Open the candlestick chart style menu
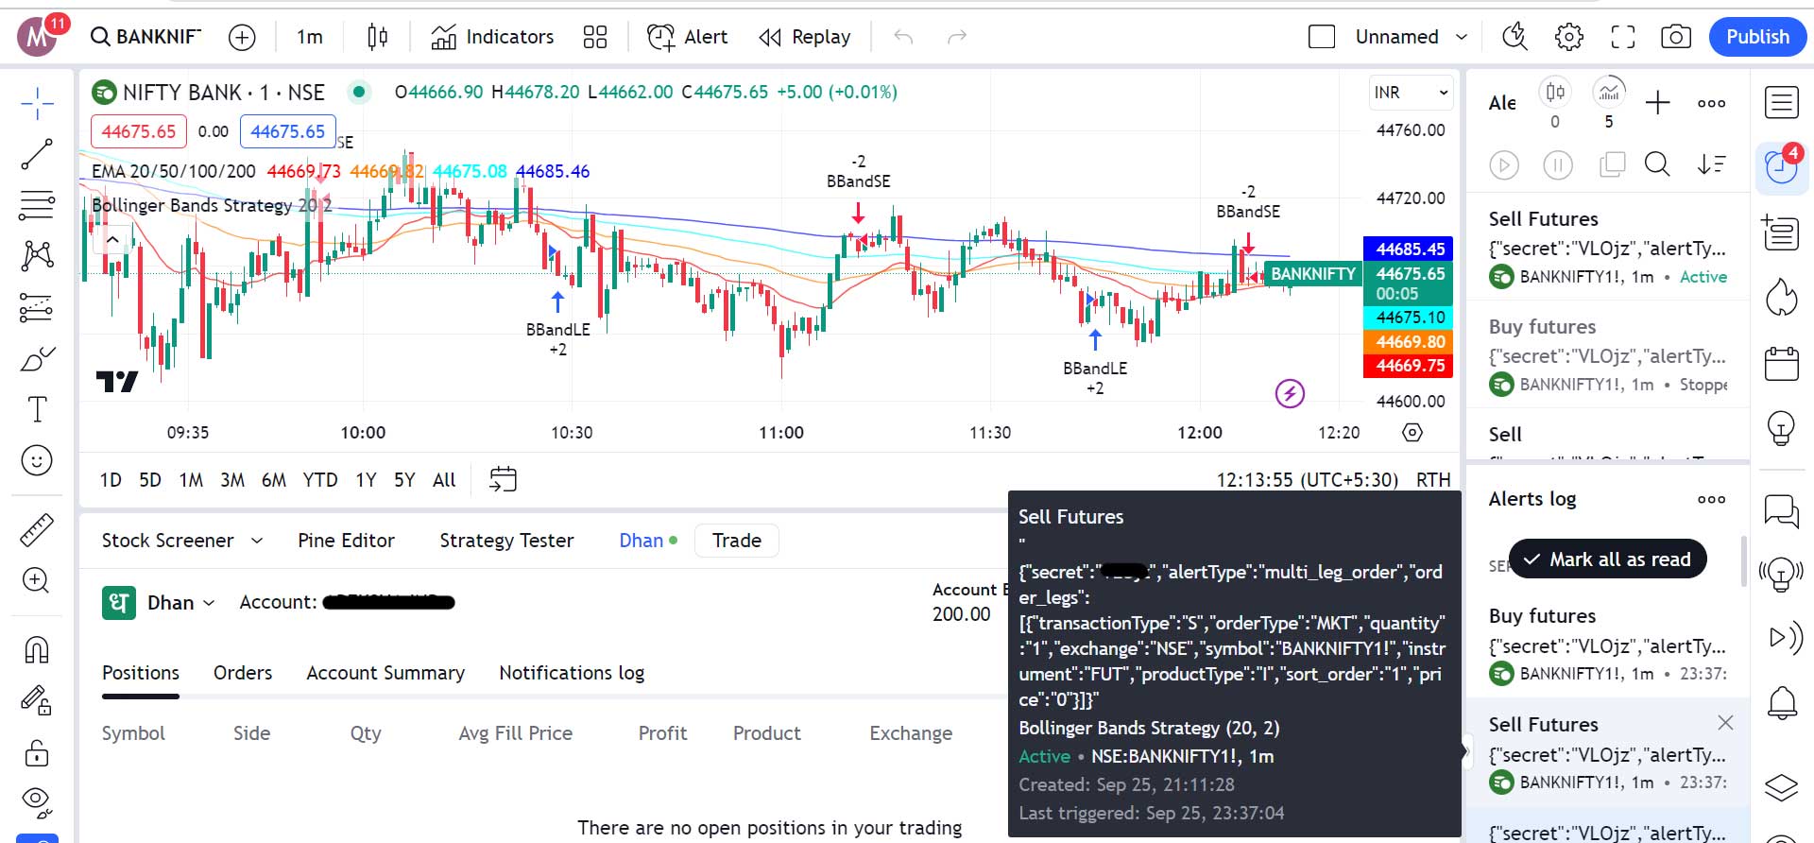 (377, 37)
